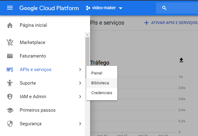Open Segurança in the sidebar
Viewport: 198px width, 136px height.
(x=31, y=124)
